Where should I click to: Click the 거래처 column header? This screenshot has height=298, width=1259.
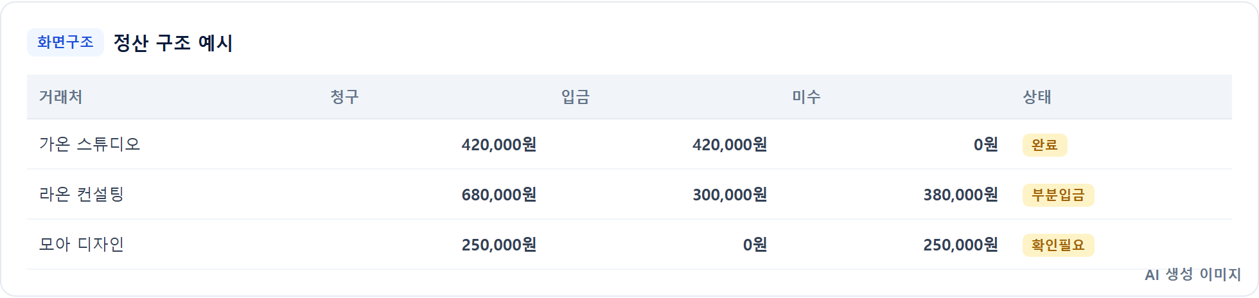pos(60,97)
